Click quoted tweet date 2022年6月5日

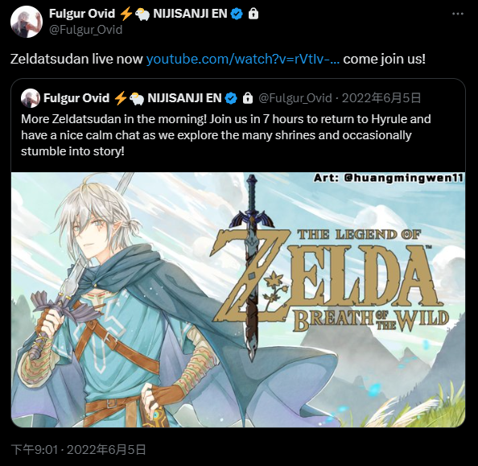coord(381,98)
